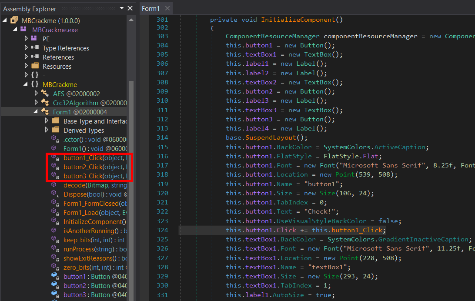Collapse the MBCrackme namespace node
Viewport: 475px width, 301px height.
(25, 84)
